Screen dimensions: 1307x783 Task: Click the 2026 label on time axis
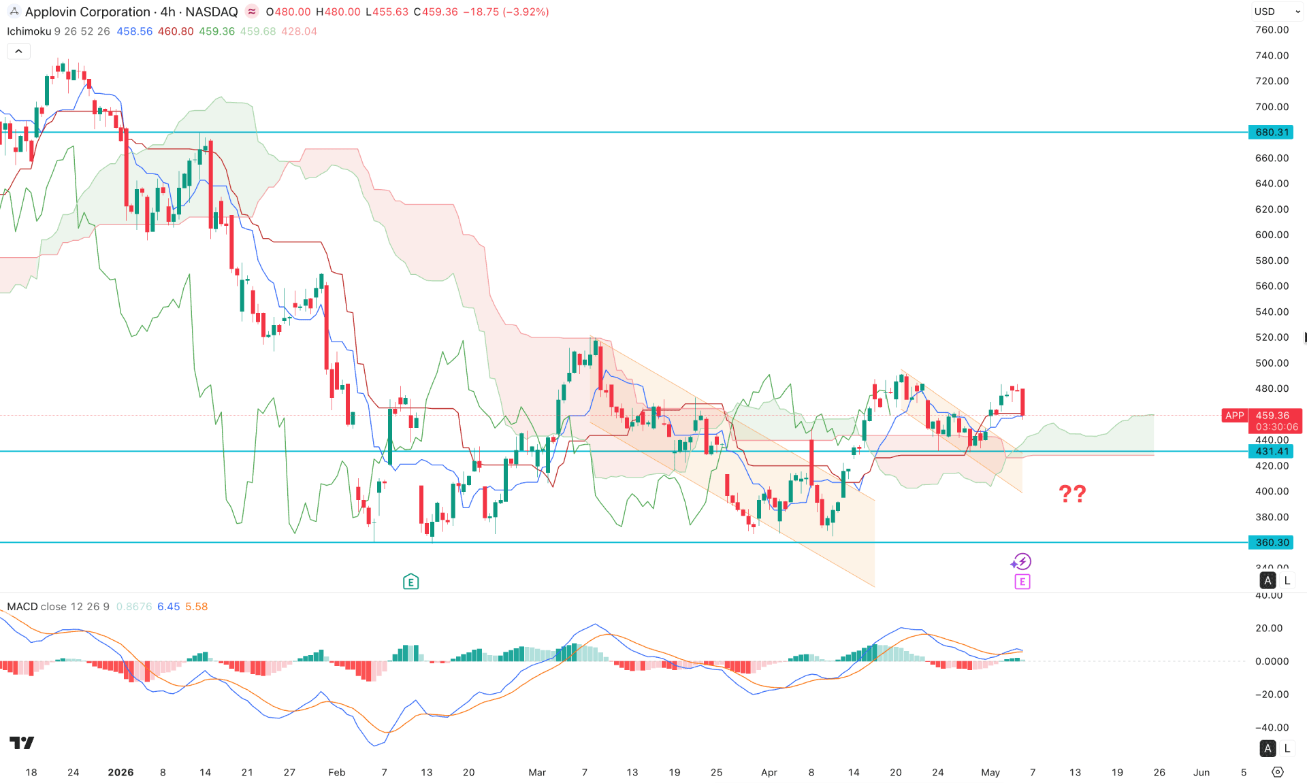pos(120,772)
